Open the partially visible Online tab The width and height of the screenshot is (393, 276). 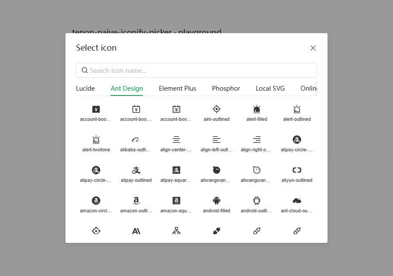click(x=309, y=89)
